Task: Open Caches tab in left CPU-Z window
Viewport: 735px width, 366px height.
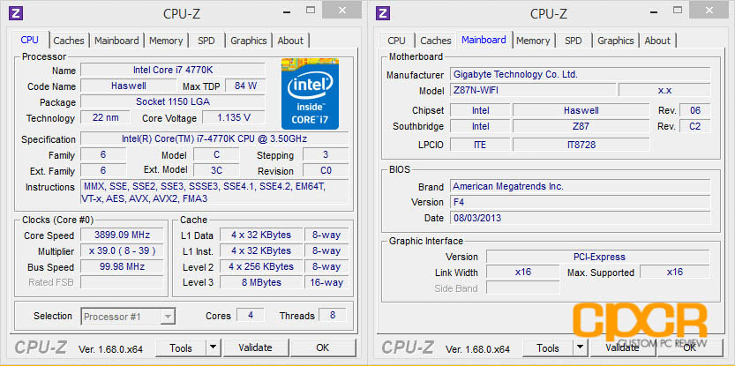Action: pyautogui.click(x=69, y=41)
